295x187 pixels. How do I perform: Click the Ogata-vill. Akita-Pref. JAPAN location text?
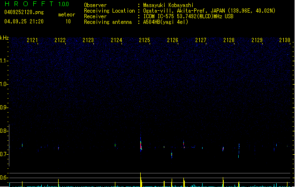point(209,11)
